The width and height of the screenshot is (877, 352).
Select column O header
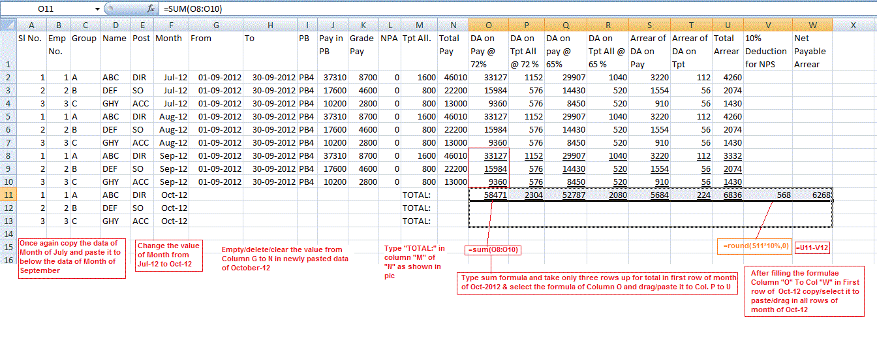[488, 25]
